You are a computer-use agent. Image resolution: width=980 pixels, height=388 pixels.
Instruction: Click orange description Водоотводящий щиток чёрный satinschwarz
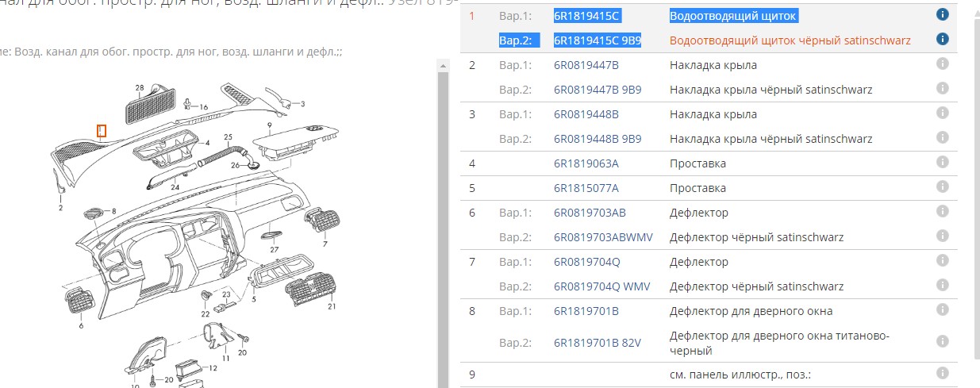tap(790, 40)
